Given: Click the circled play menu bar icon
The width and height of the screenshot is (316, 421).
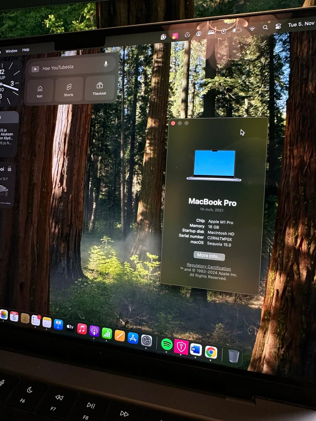Looking at the screenshot, I should (x=224, y=31).
